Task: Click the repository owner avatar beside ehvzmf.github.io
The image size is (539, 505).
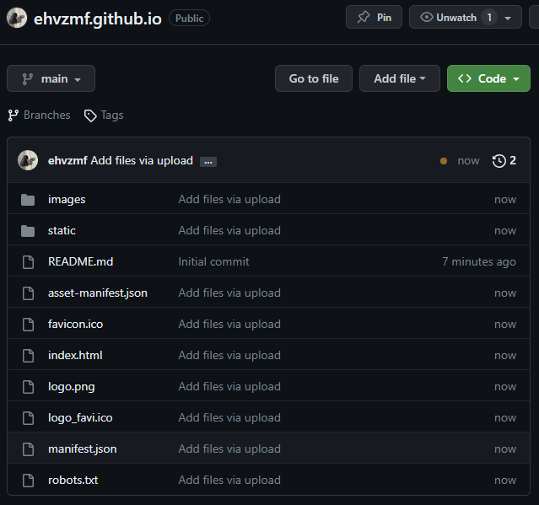Action: tap(17, 18)
